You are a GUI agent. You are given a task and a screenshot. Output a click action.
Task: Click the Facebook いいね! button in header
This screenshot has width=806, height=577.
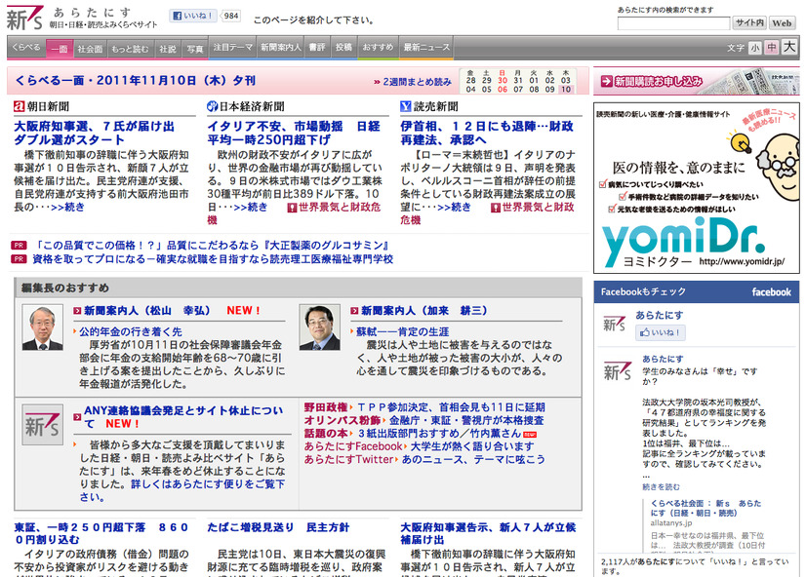tap(194, 16)
